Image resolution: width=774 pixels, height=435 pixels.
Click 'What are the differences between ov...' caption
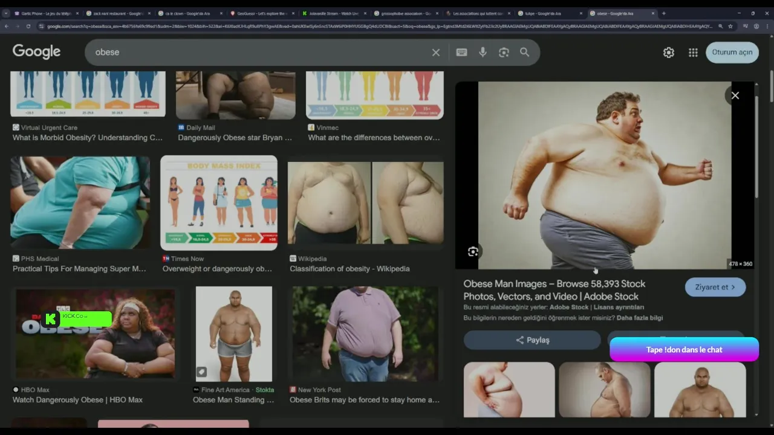tap(374, 138)
